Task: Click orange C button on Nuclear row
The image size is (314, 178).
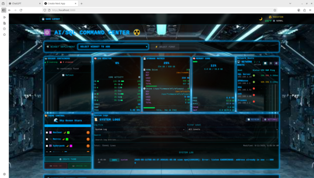Action: click(88, 133)
